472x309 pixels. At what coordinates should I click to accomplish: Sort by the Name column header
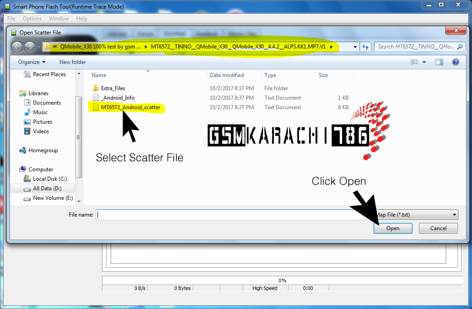(99, 75)
